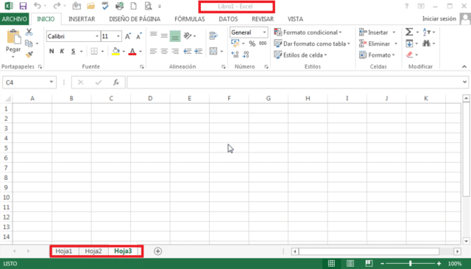471x269 pixels.
Task: Center text horizontally
Action: coord(164,51)
